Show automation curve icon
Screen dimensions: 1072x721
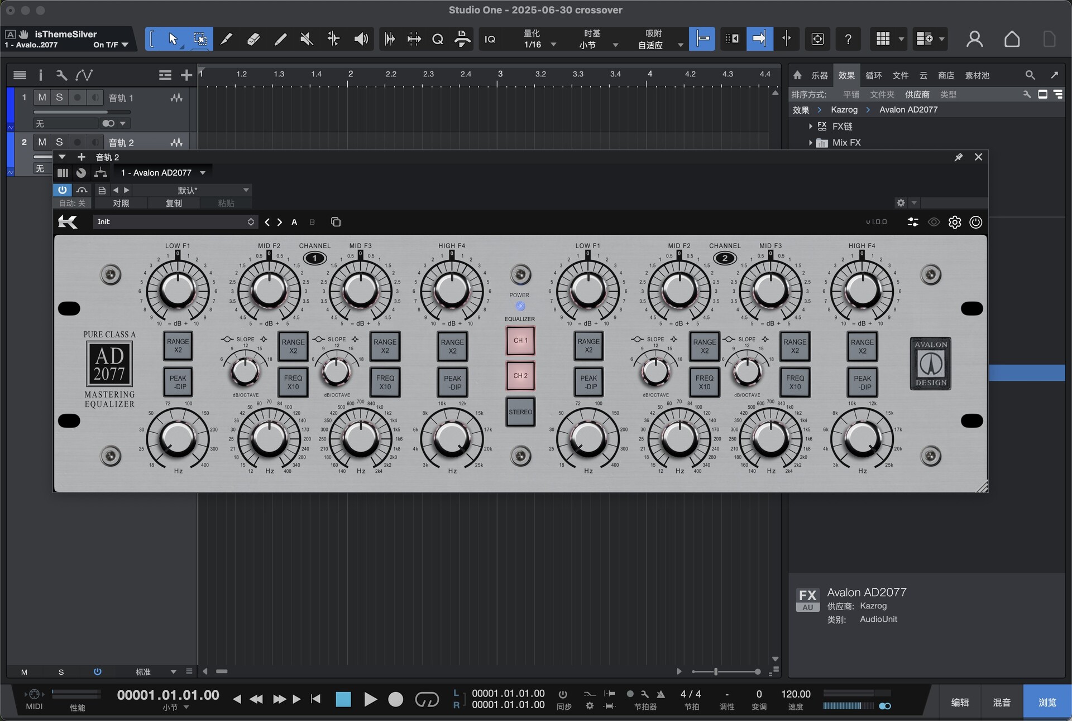tap(84, 75)
